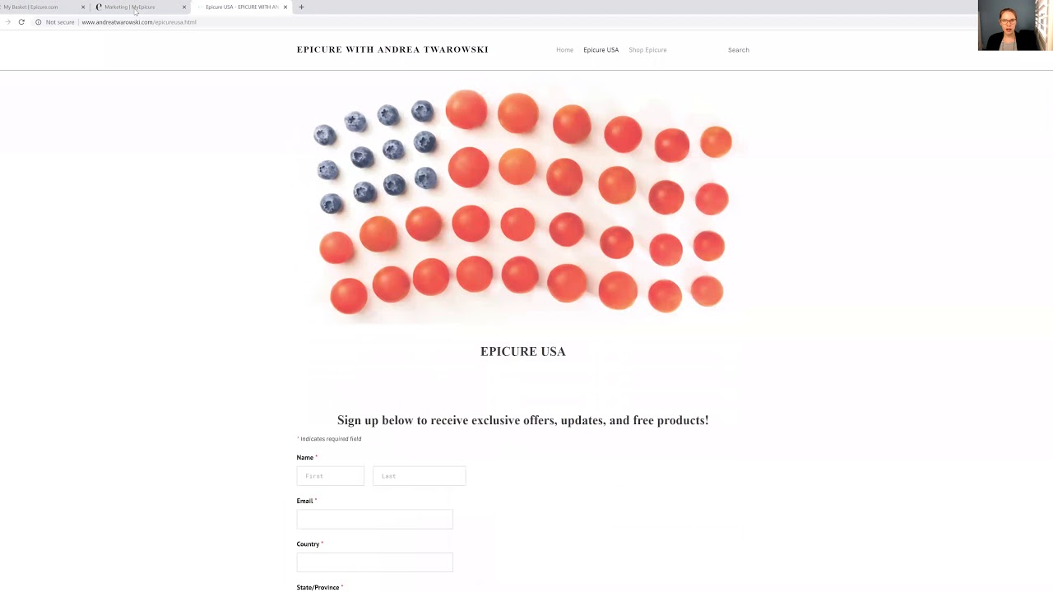The width and height of the screenshot is (1053, 592).
Task: Open the Epicure USA menu item
Action: pyautogui.click(x=601, y=50)
